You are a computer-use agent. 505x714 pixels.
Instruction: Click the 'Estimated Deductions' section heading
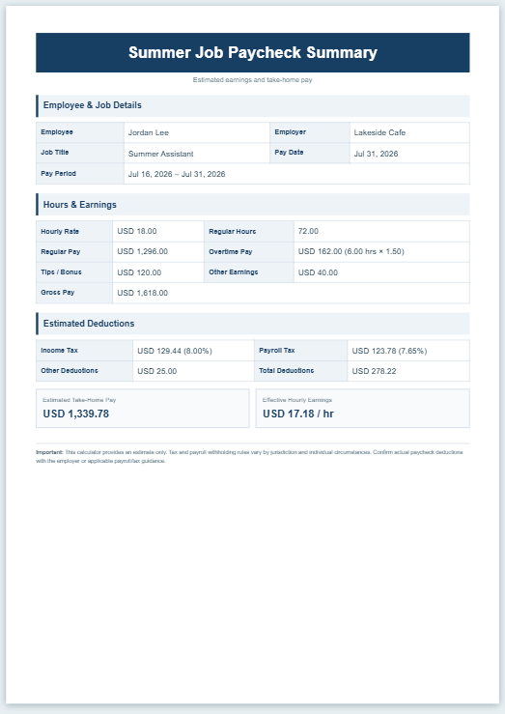point(89,324)
